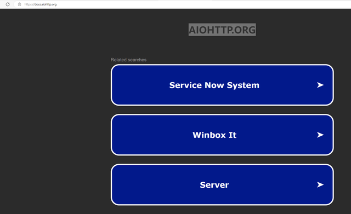Open the Server related search
351x214 pixels.
click(222, 185)
